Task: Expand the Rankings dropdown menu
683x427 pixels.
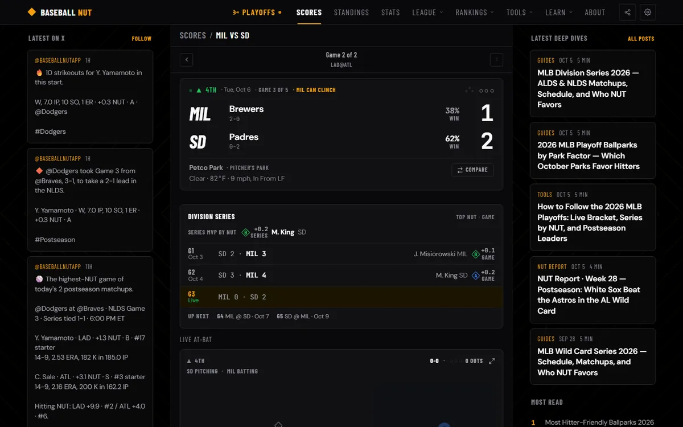Action: click(475, 12)
